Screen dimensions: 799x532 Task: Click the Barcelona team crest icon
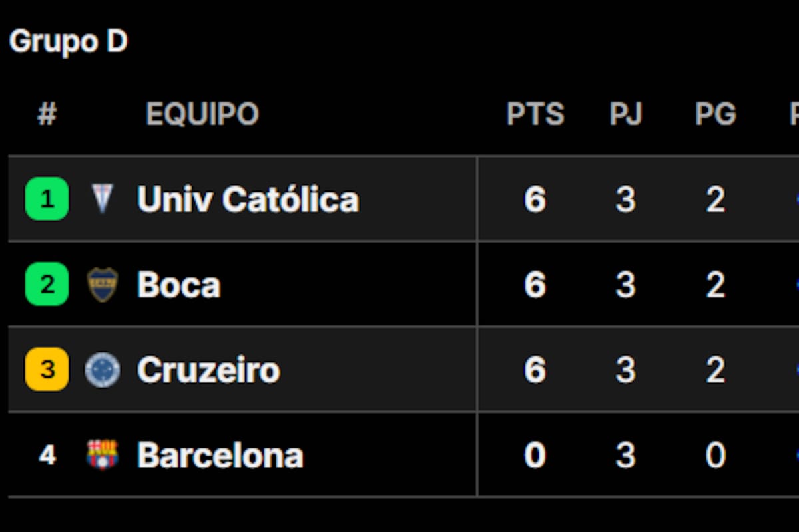103,455
